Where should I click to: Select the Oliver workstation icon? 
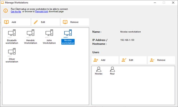point(12,52)
